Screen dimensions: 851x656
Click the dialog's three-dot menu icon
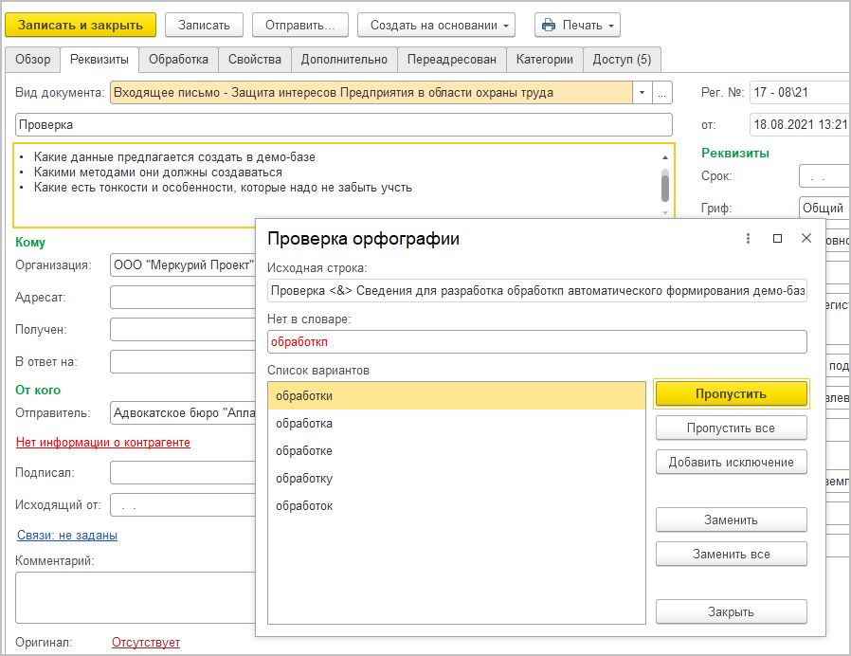click(748, 239)
